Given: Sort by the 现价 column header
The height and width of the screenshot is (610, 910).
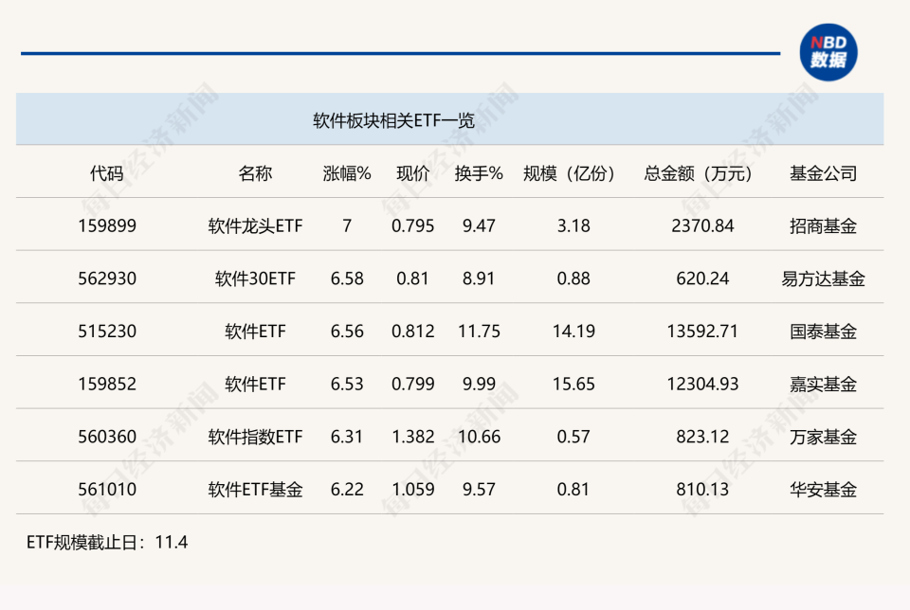Looking at the screenshot, I should (414, 173).
